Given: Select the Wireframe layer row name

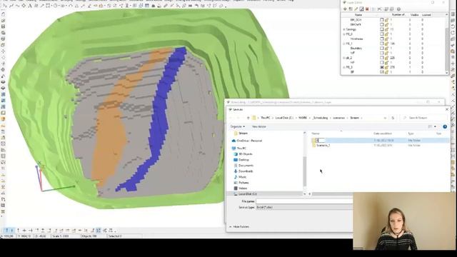Looking at the screenshot, I should click(357, 39).
